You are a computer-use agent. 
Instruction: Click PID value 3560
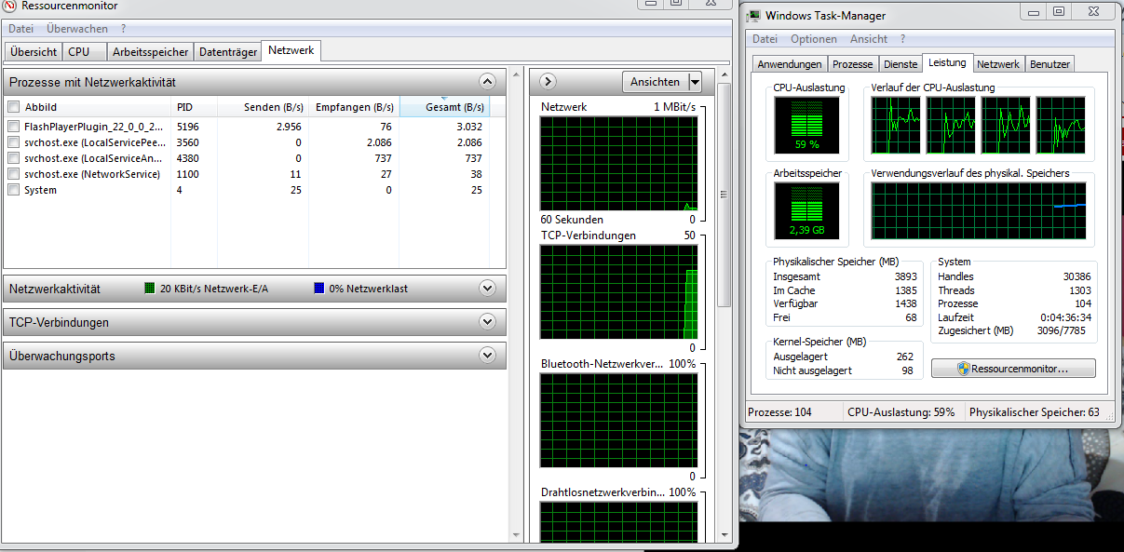coord(188,142)
